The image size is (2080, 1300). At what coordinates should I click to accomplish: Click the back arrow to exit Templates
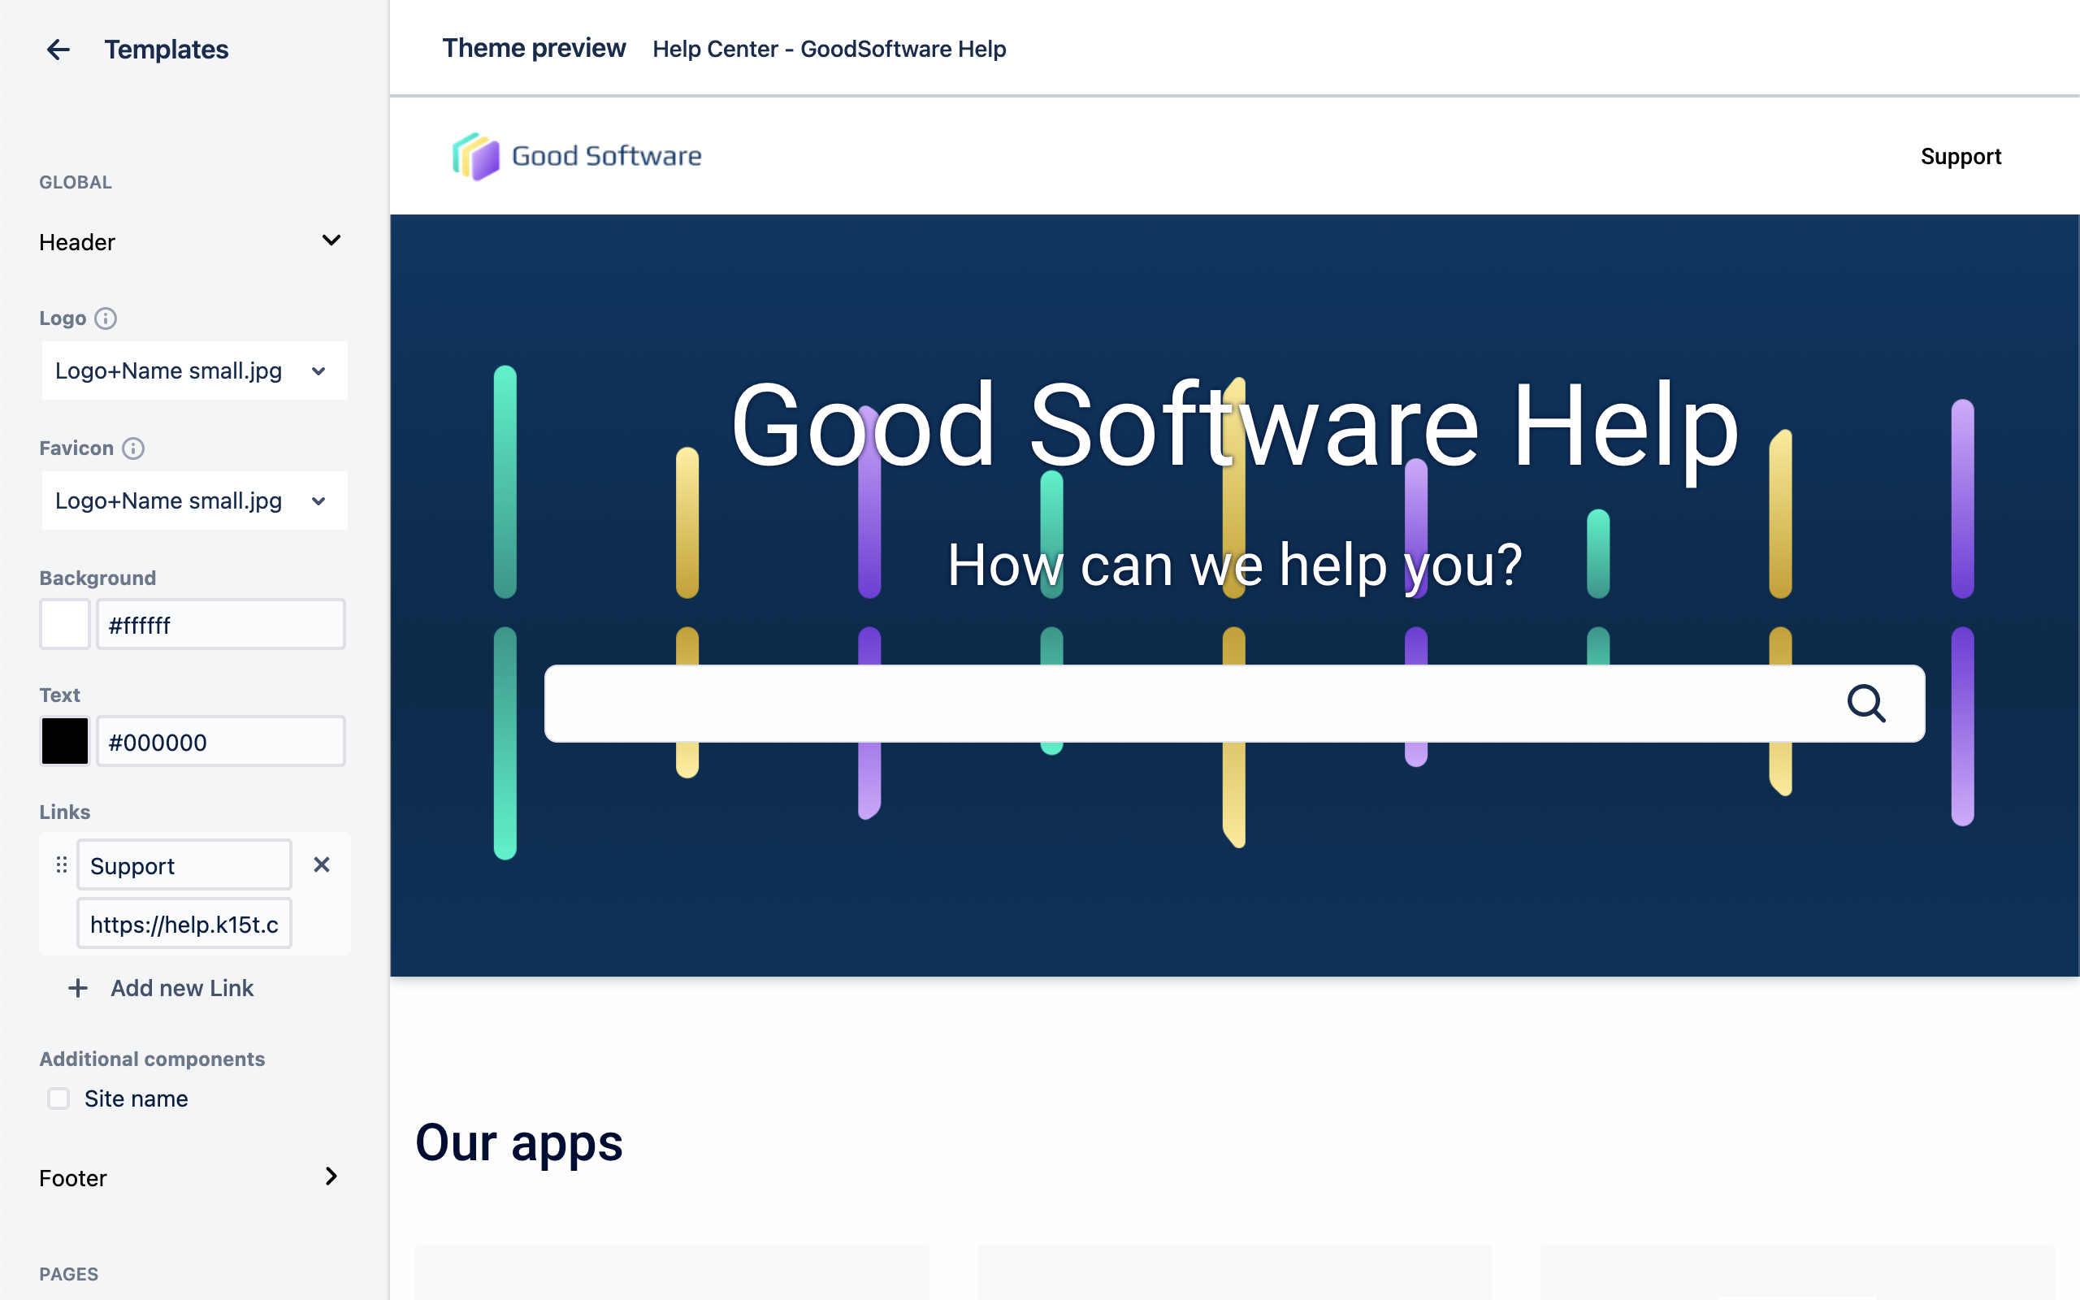(57, 50)
